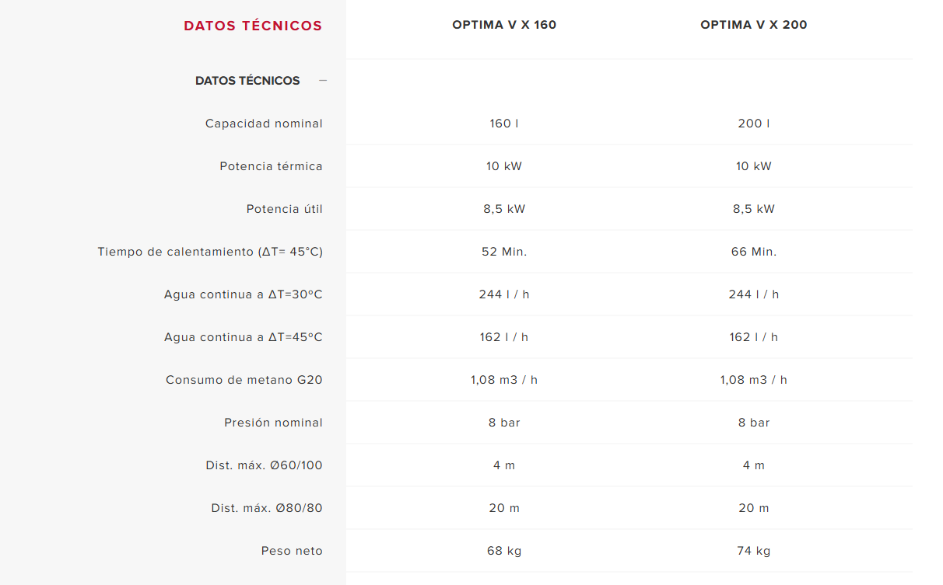The height and width of the screenshot is (585, 943).
Task: Click the Dist. máx. Ø80/80 label
Action: 267,508
